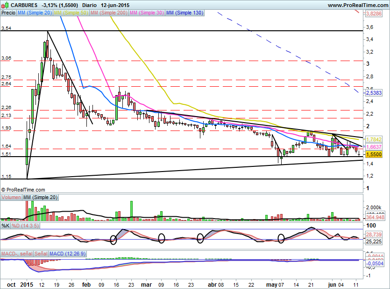Select the Precio label tab
This screenshot has width=390, height=289.
point(8,13)
